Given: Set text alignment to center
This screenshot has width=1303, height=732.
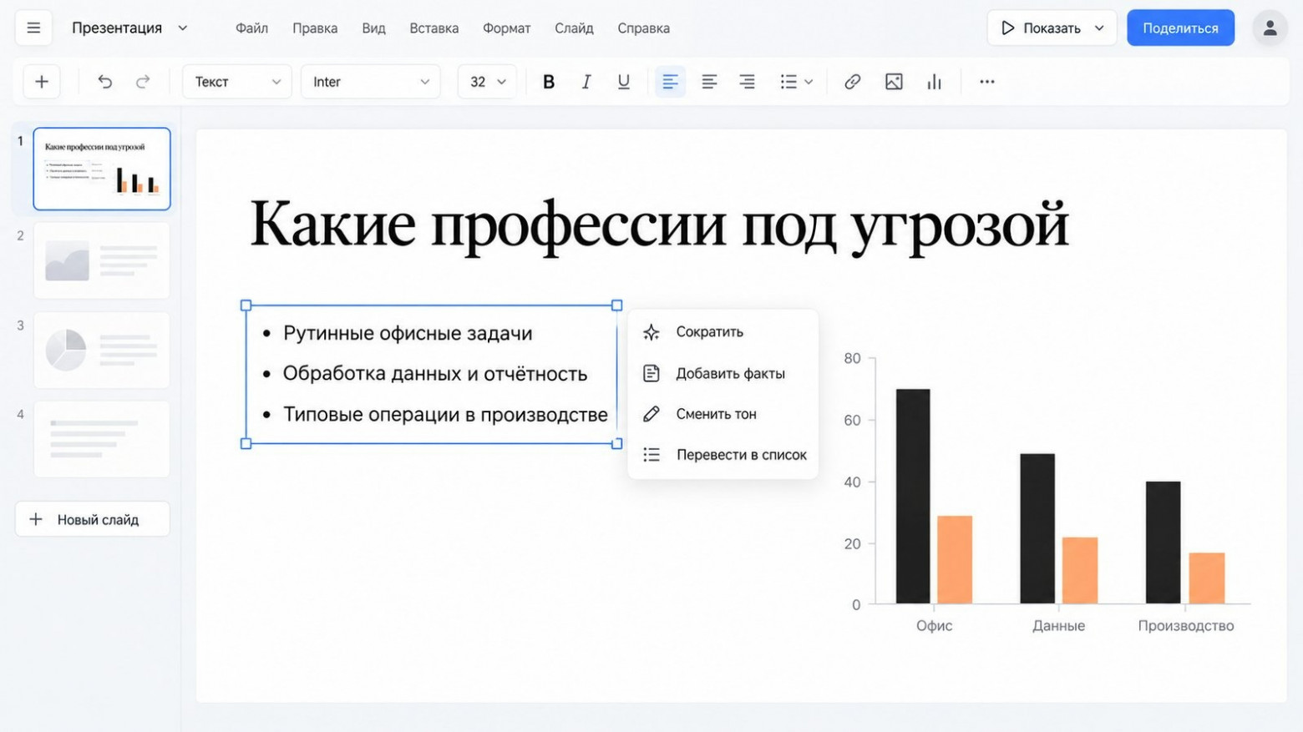Looking at the screenshot, I should (x=709, y=82).
